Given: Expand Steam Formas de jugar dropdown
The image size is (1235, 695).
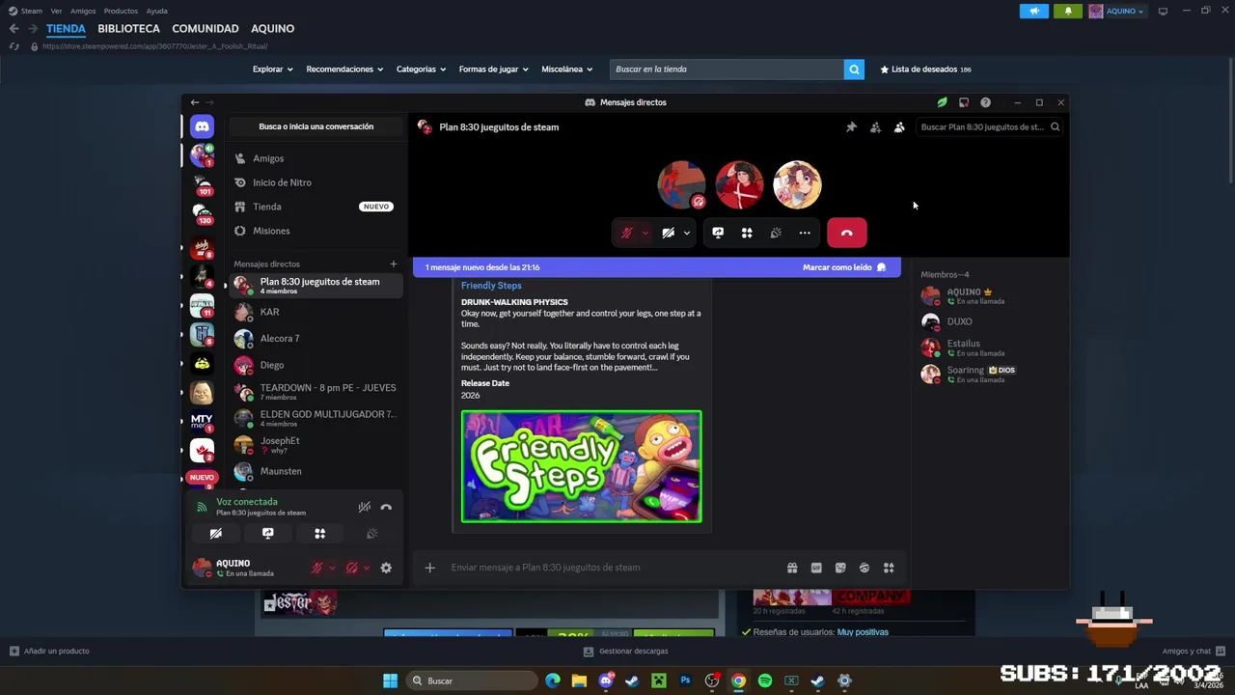Looking at the screenshot, I should coord(493,69).
